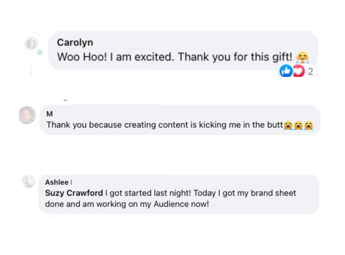Click the 'Thank you because creating content' comment
This screenshot has height=255, width=345.
[165, 125]
